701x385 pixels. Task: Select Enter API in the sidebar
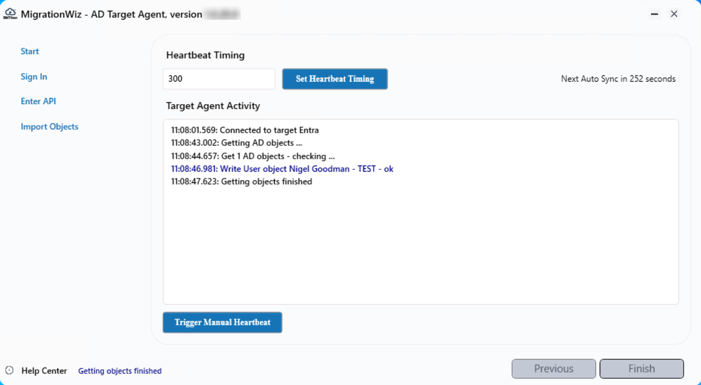pyautogui.click(x=38, y=101)
